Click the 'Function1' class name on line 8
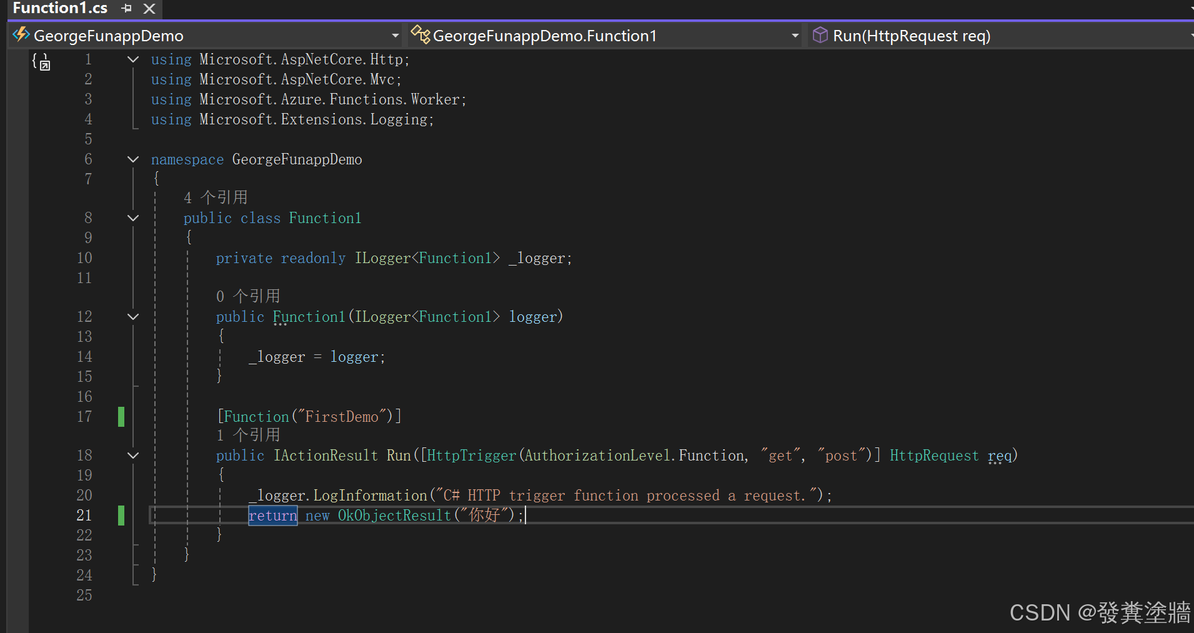The height and width of the screenshot is (633, 1194). (326, 218)
